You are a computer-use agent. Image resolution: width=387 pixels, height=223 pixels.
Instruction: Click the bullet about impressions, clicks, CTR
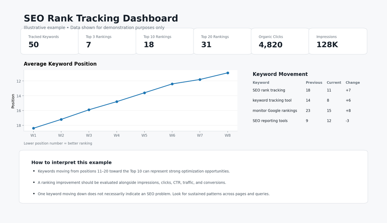(132, 183)
